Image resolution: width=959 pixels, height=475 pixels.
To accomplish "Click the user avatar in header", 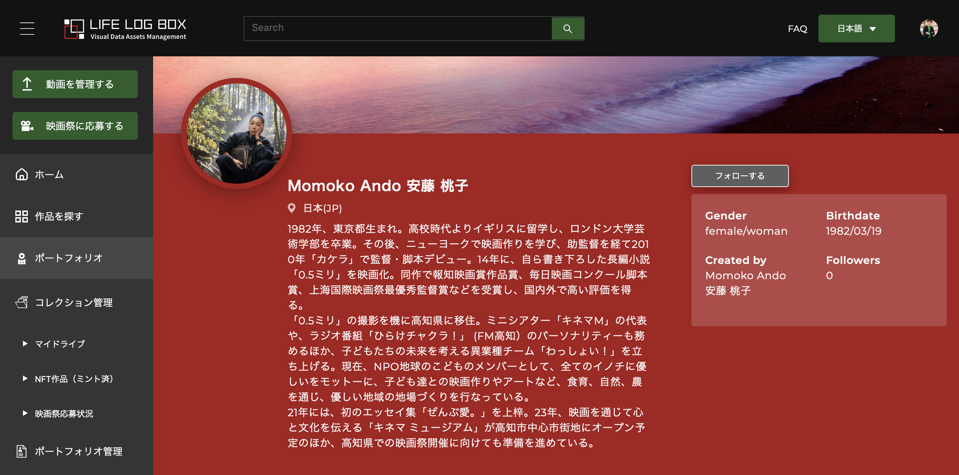I will tap(928, 28).
